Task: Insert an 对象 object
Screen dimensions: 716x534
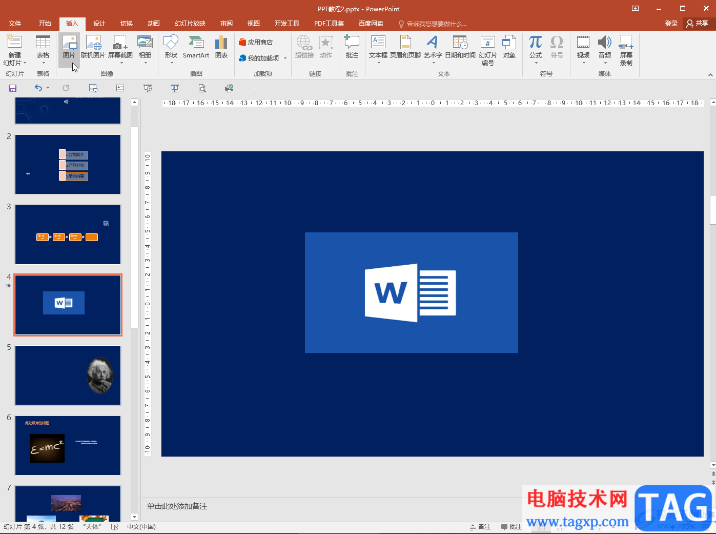Action: [509, 47]
